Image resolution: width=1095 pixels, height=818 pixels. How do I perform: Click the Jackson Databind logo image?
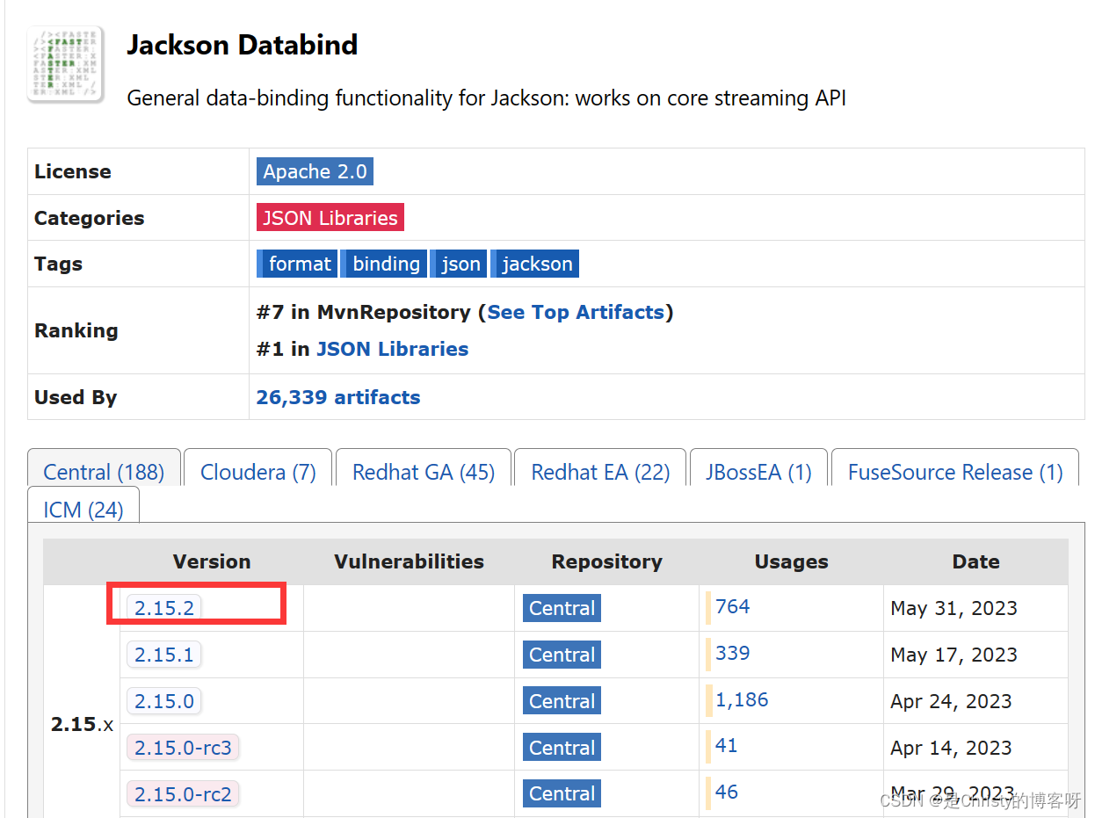tap(66, 64)
